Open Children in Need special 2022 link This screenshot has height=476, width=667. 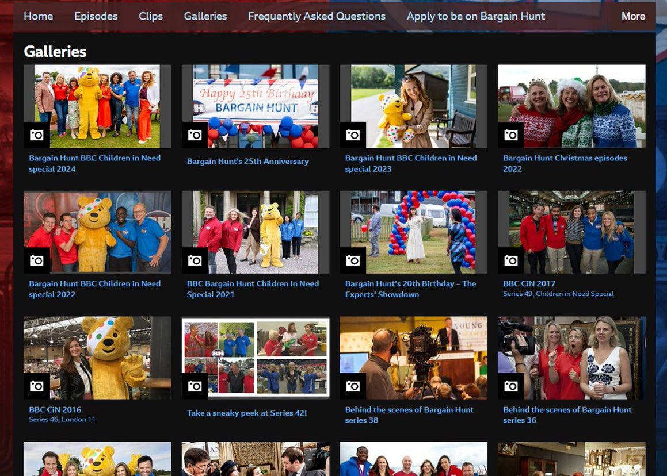pos(95,289)
